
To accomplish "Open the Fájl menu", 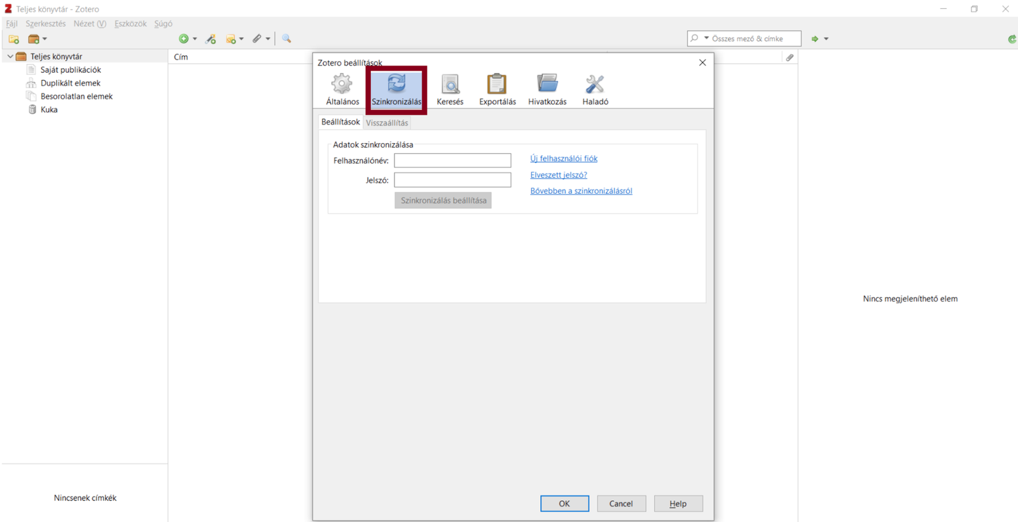I will (x=11, y=24).
